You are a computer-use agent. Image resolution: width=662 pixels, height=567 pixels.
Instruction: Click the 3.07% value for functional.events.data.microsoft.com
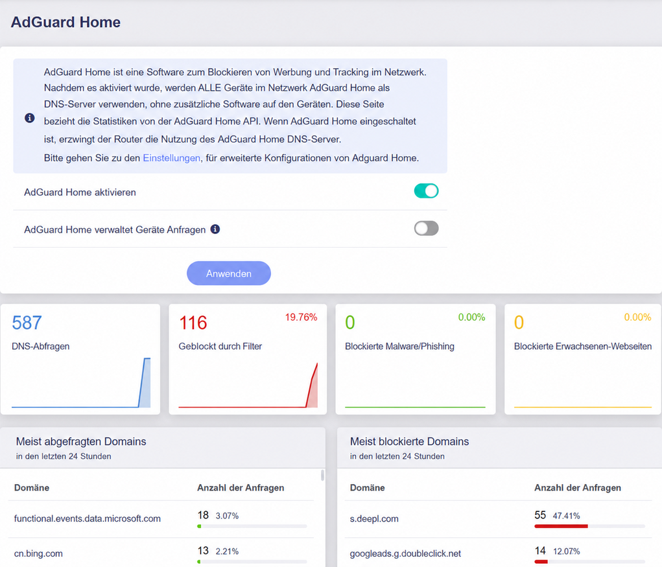click(227, 516)
